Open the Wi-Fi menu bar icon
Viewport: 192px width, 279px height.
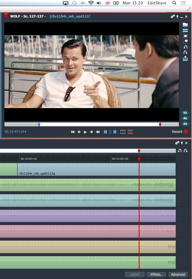tap(91, 3)
